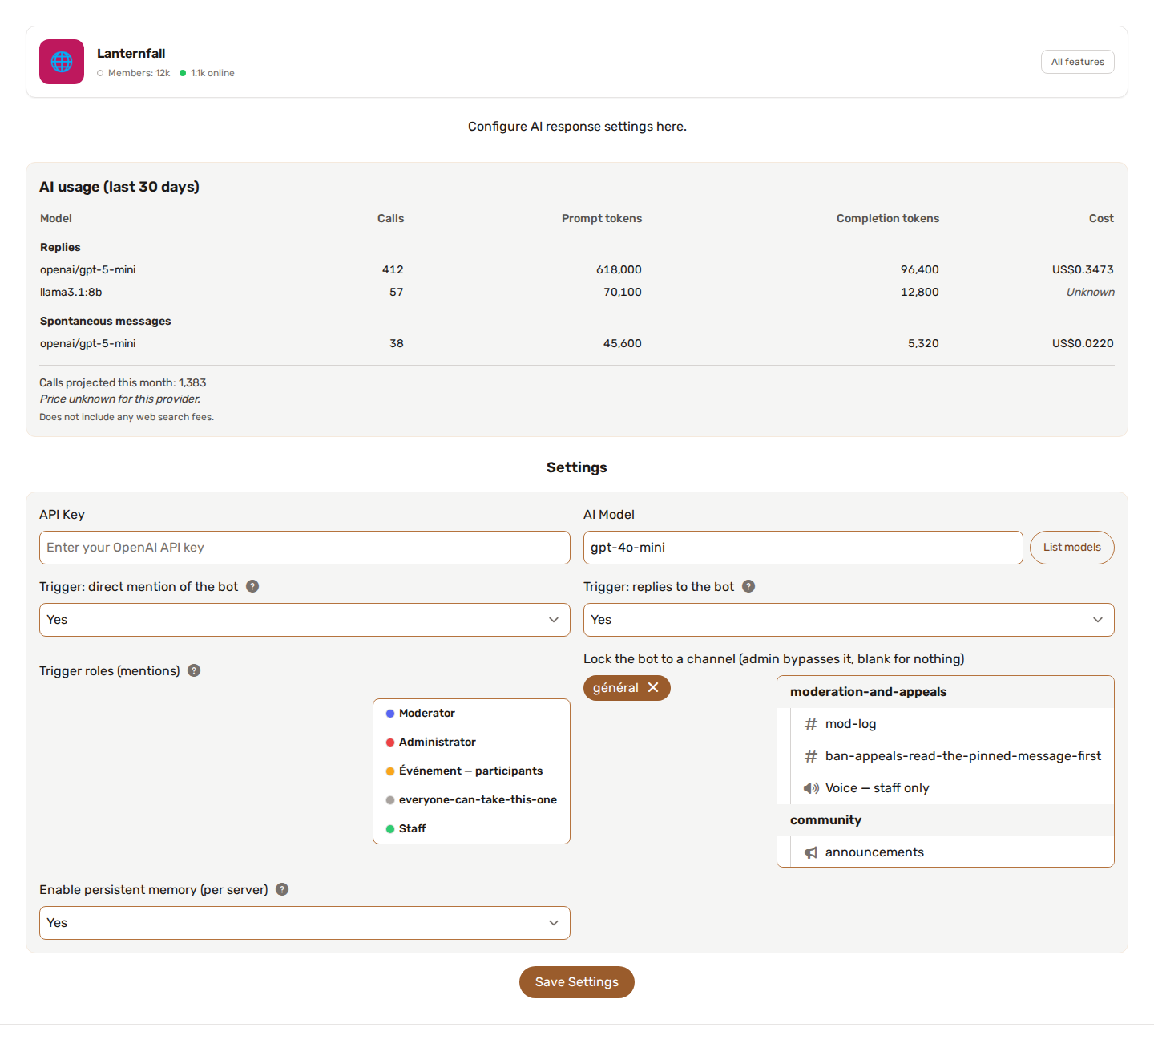This screenshot has width=1154, height=1044.
Task: Focus the API Key input field
Action: coord(305,548)
